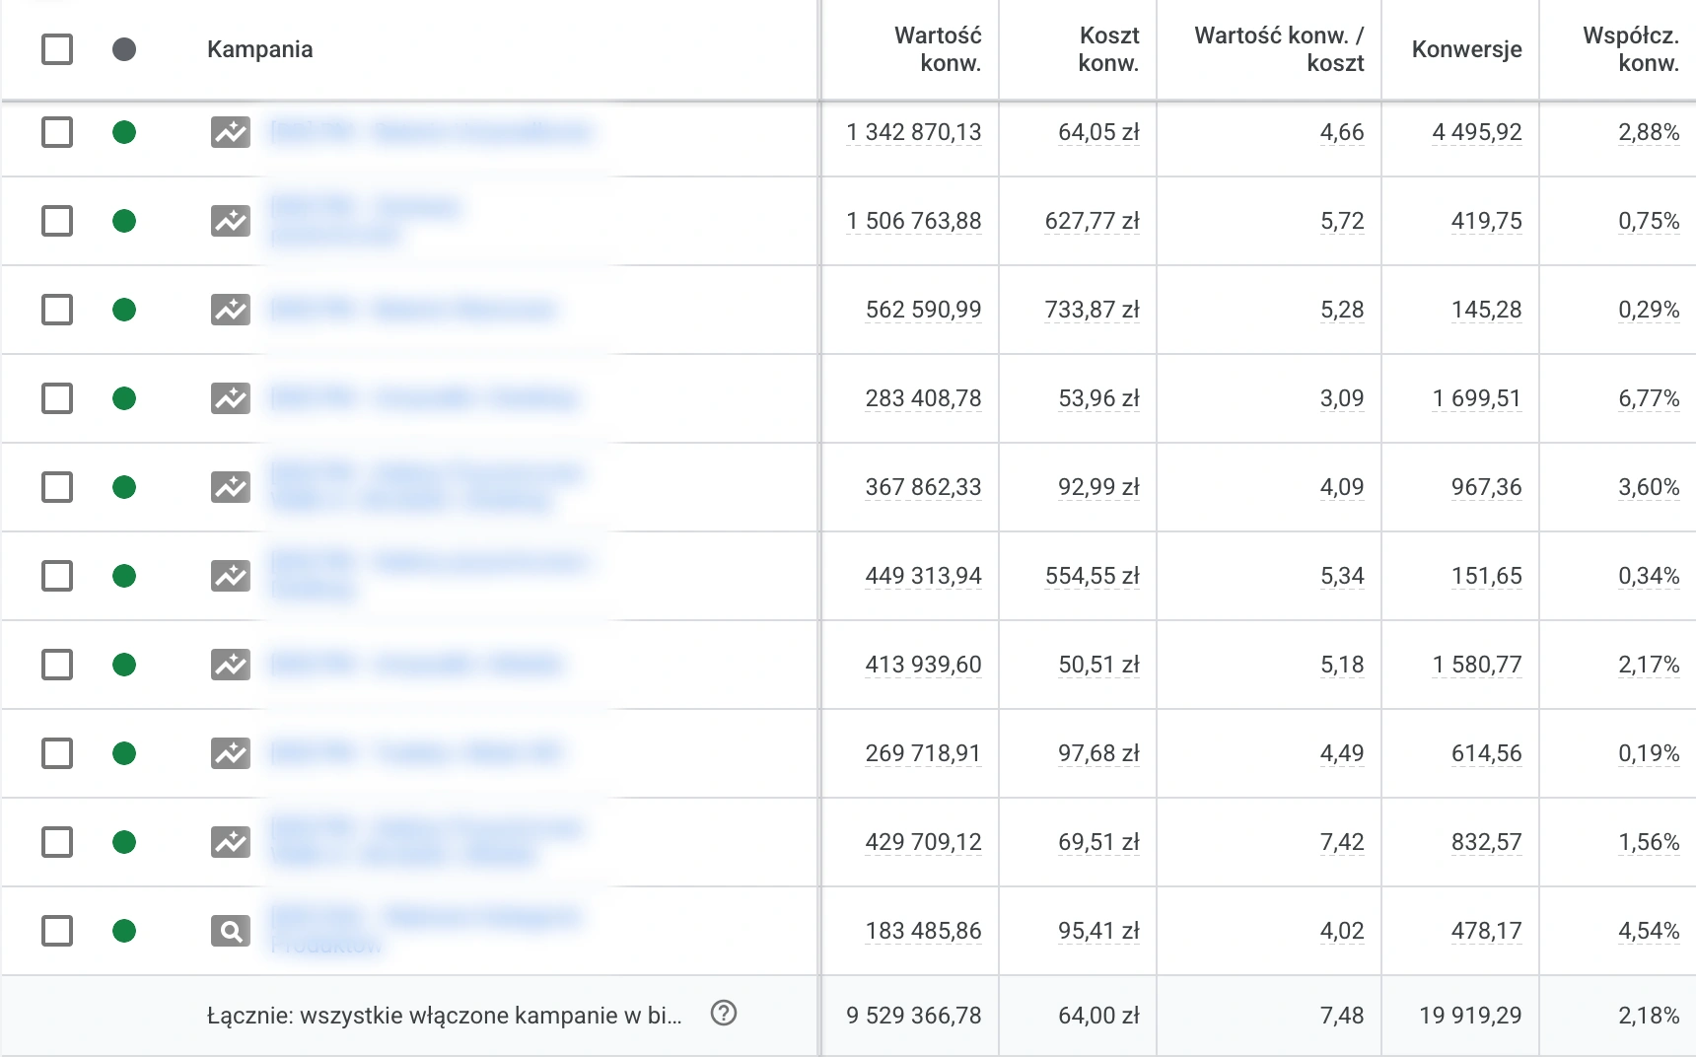
Task: Tick the checkbox for the 1 342 870,13 row
Action: [57, 132]
